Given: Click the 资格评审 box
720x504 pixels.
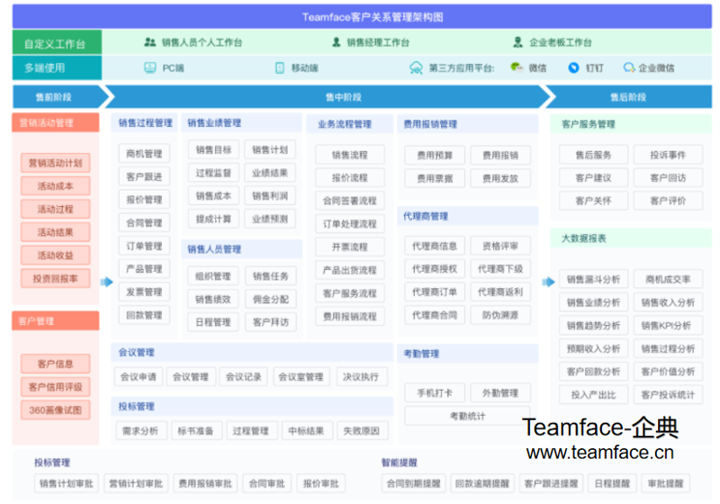Looking at the screenshot, I should 500,246.
